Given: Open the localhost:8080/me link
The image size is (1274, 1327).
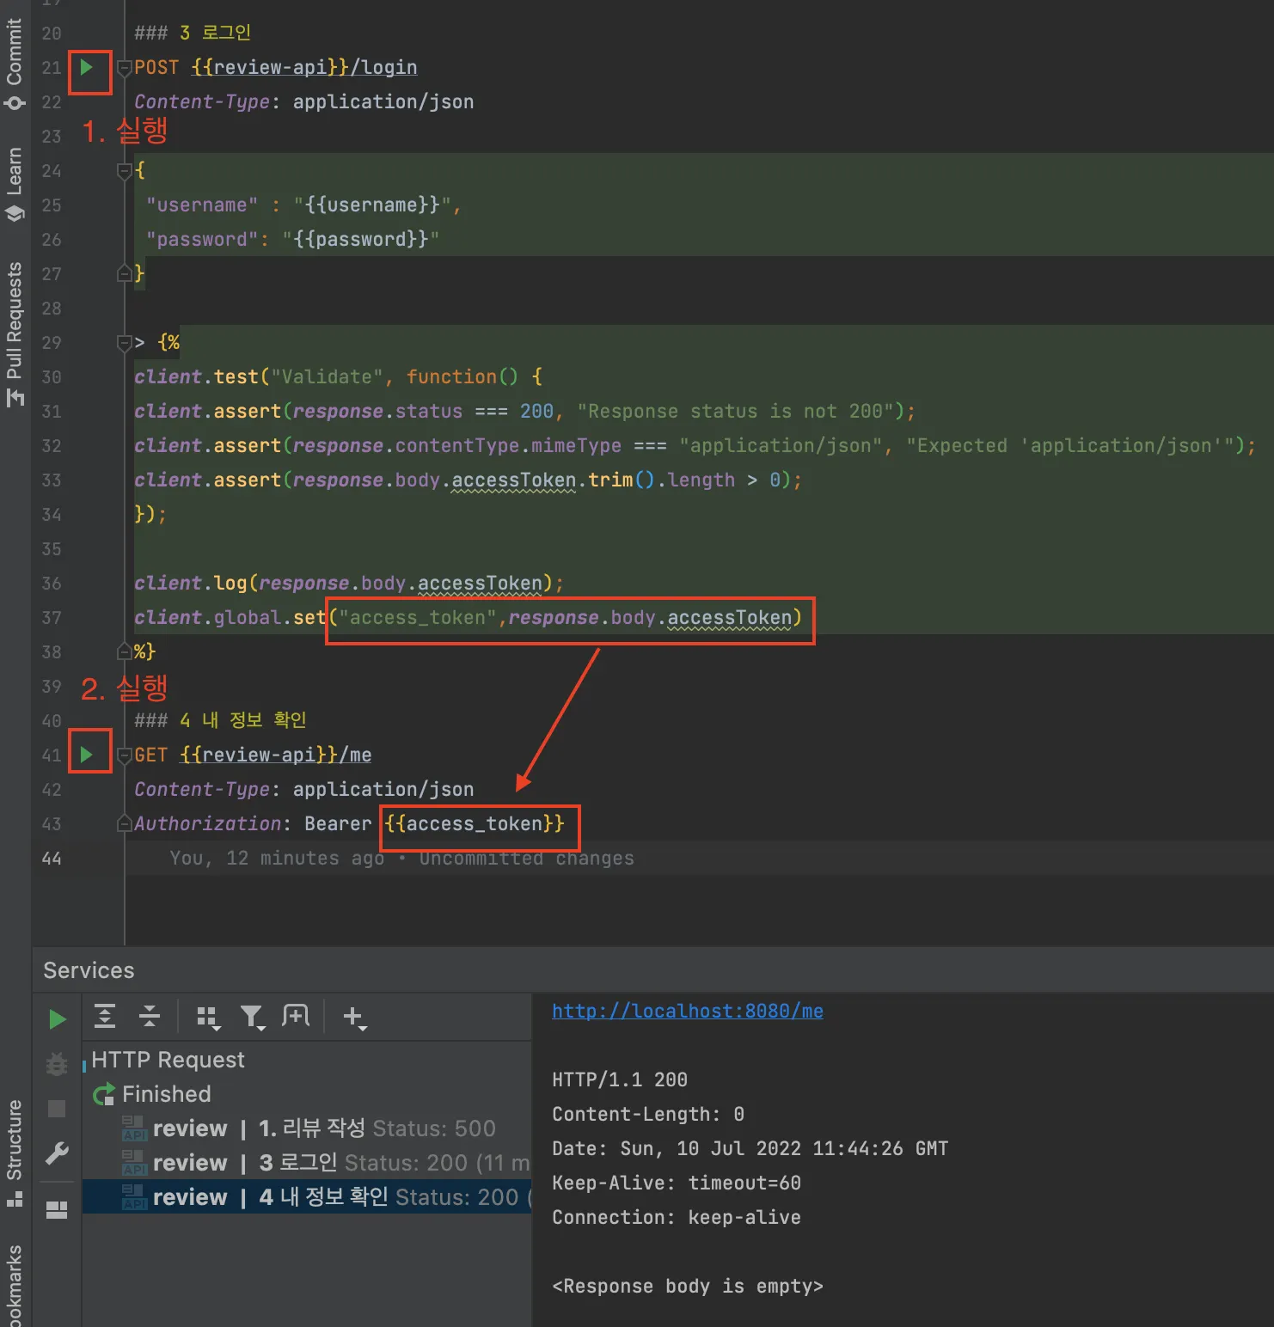Looking at the screenshot, I should (687, 1011).
